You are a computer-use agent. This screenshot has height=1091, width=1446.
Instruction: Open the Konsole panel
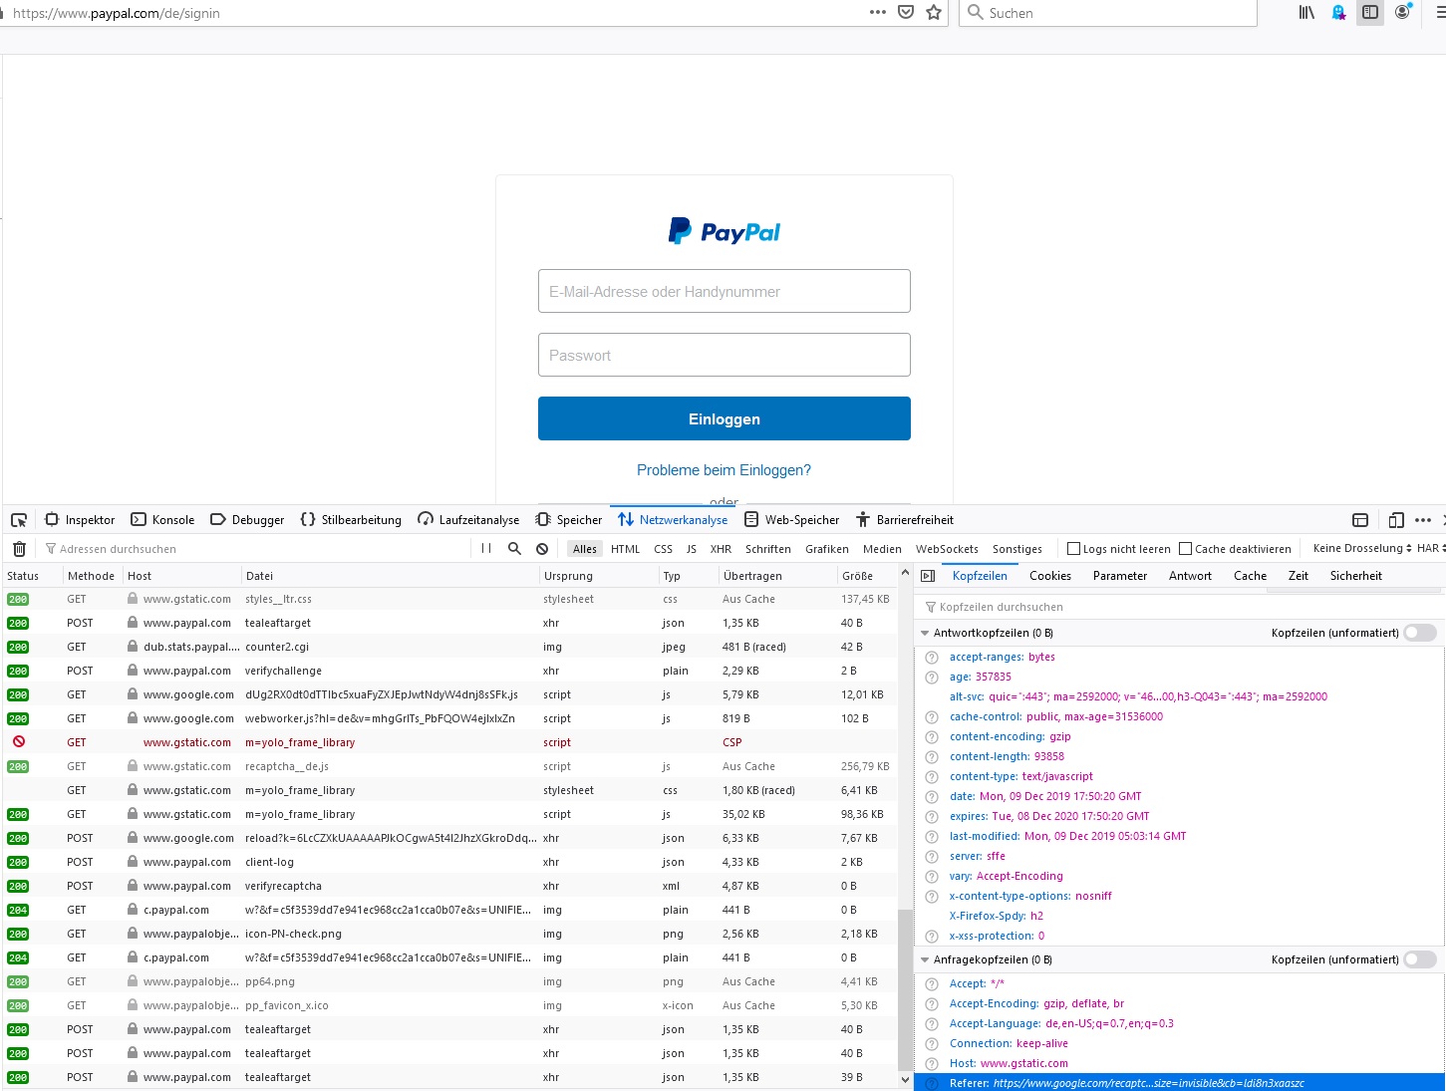pyautogui.click(x=162, y=519)
